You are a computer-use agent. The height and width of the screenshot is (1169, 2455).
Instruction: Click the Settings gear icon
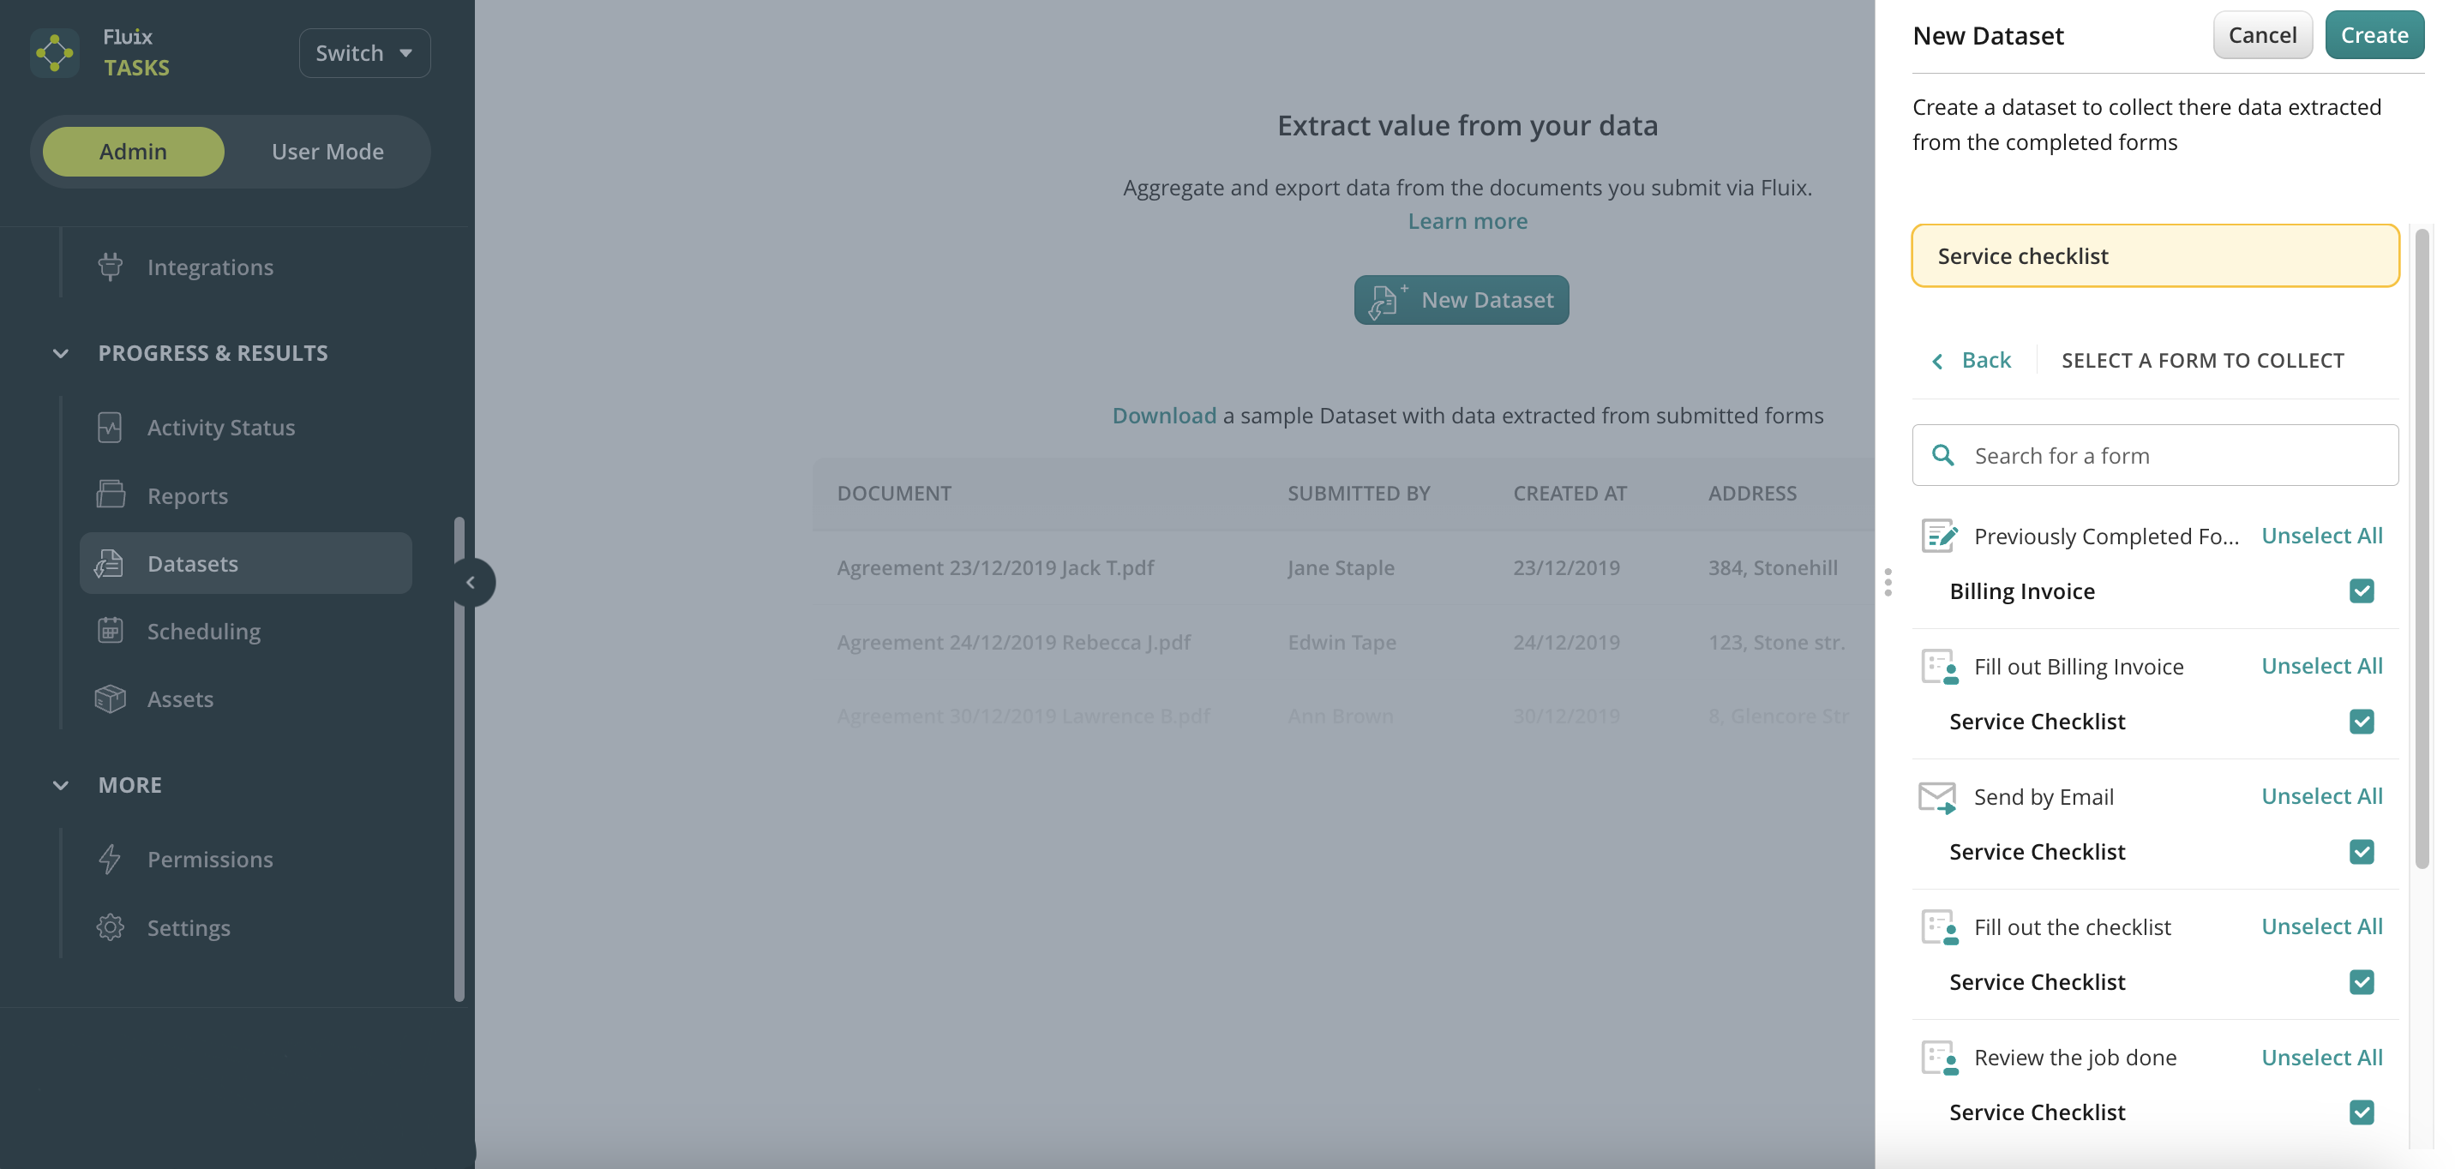[111, 927]
